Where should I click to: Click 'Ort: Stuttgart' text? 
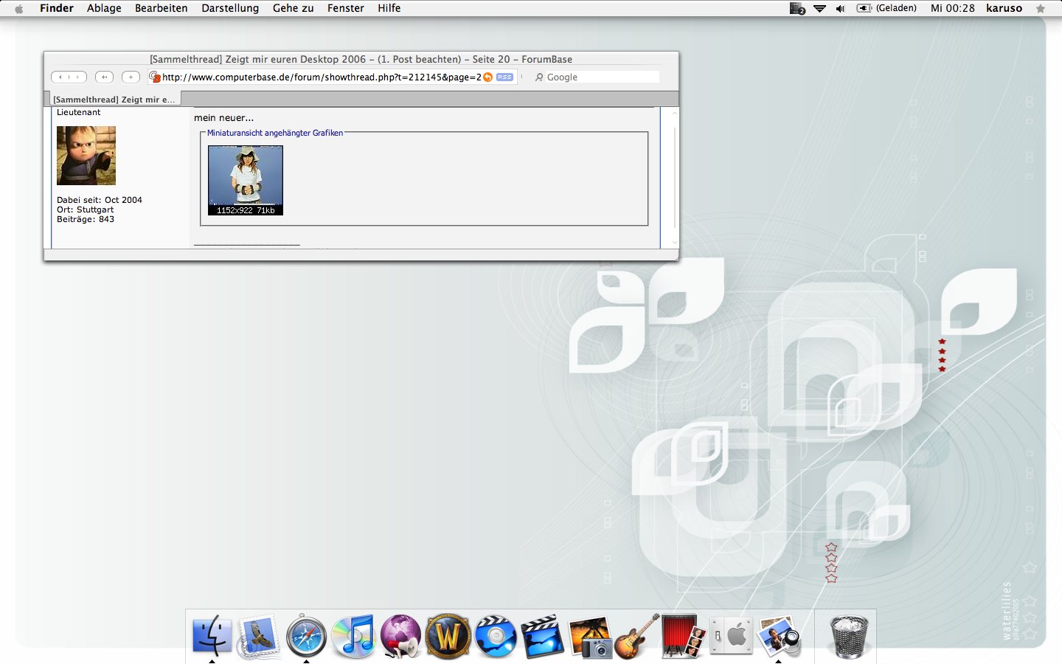coord(86,210)
